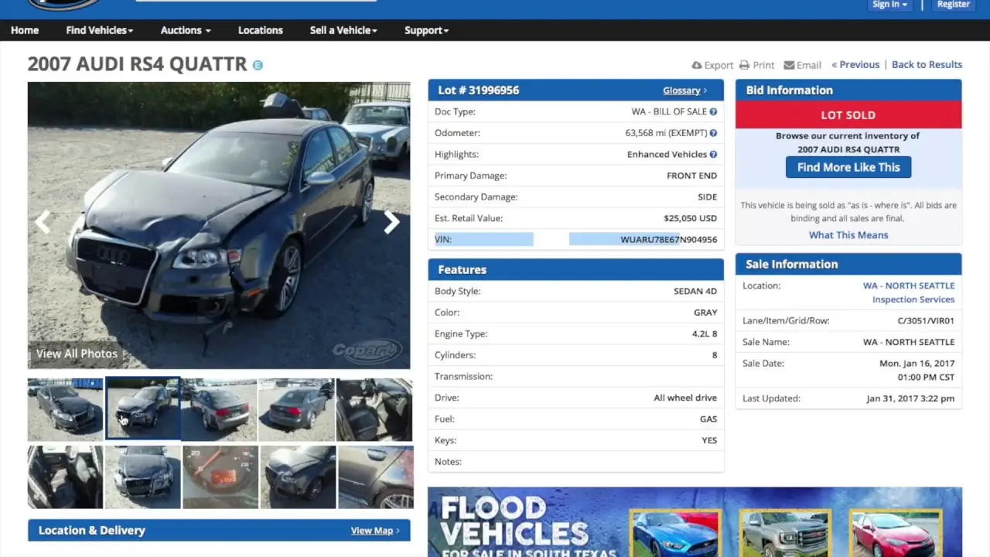Go to the Locations menu item
The image size is (990, 557).
coord(260,30)
